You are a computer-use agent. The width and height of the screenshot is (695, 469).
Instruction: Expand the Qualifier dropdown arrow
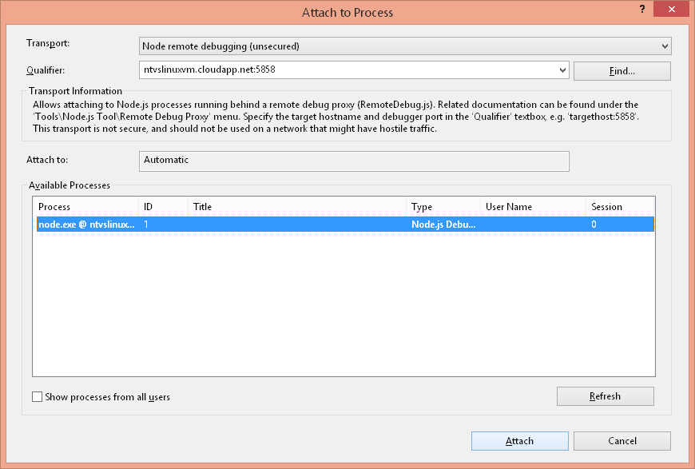click(562, 70)
